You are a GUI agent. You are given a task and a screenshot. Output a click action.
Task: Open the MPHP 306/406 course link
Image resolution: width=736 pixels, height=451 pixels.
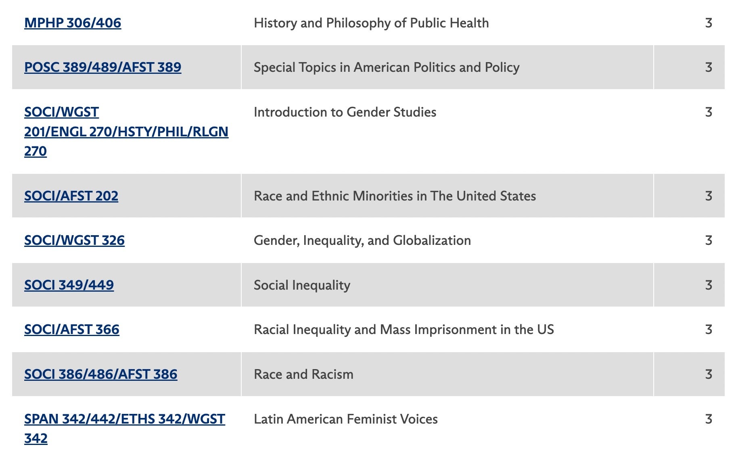point(73,23)
